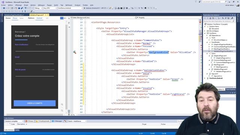240x135 pixels.
Task: Select the iOS platform option in previewer
Action: point(47,18)
